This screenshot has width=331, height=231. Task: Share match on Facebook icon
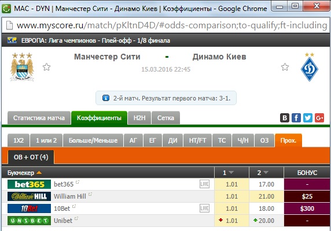coord(296,118)
